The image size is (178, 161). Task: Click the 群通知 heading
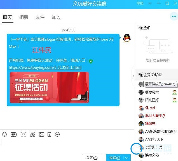point(144,28)
